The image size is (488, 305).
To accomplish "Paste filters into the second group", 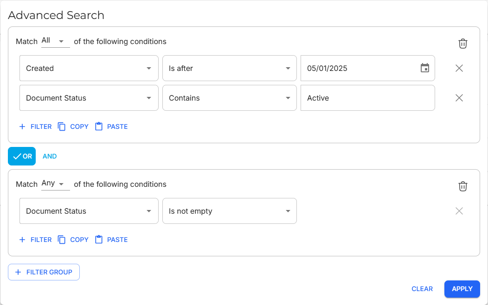I will [x=111, y=240].
